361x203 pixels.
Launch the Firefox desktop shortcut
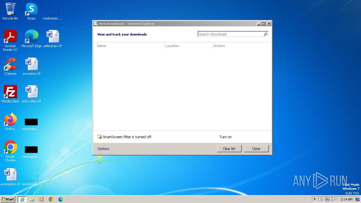10,122
